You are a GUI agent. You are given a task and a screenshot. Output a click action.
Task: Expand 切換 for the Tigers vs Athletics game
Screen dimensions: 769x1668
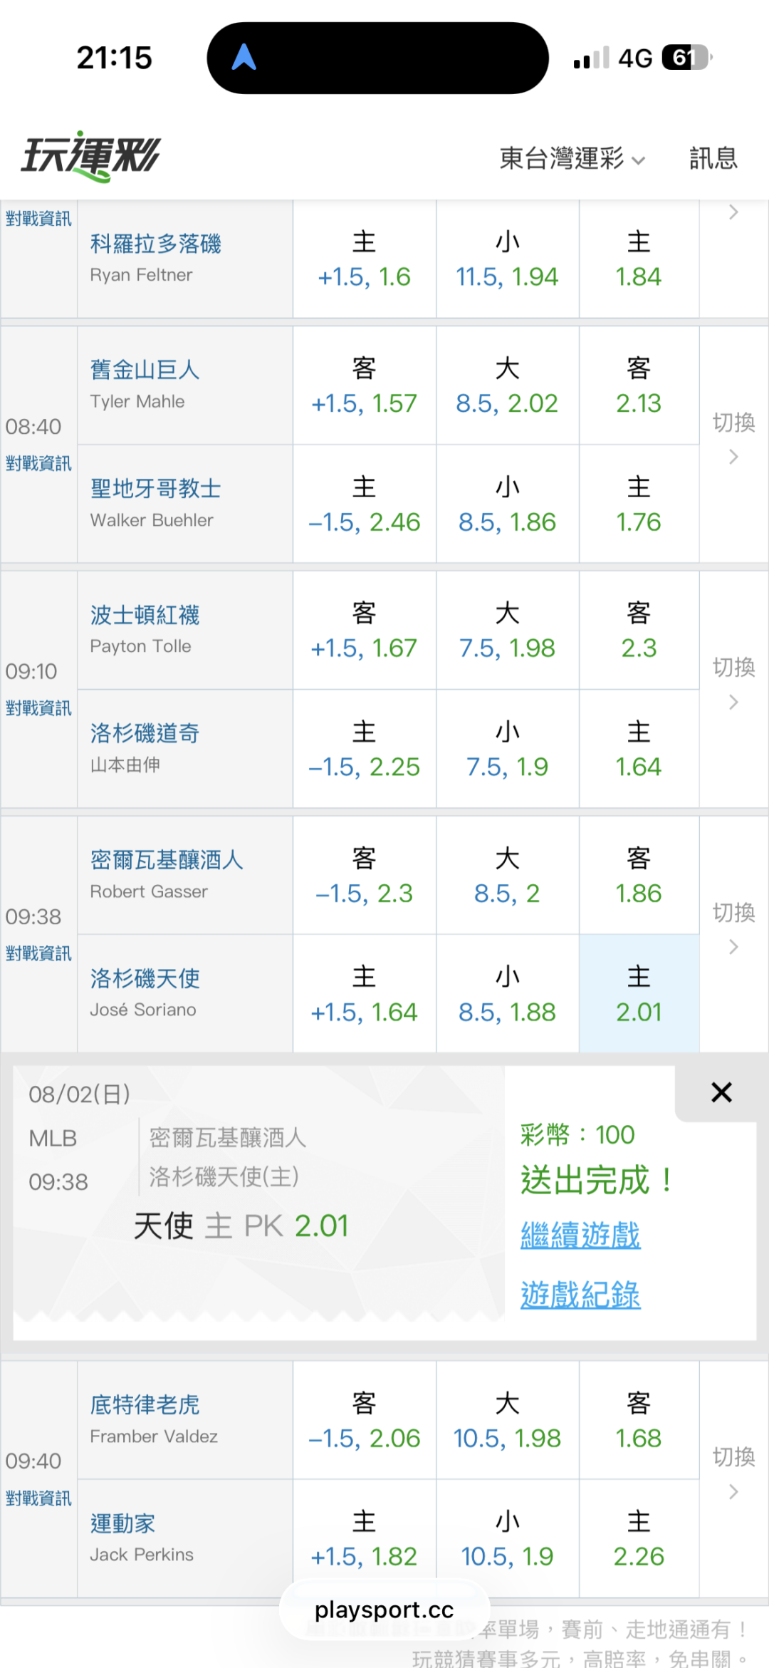point(733,1472)
